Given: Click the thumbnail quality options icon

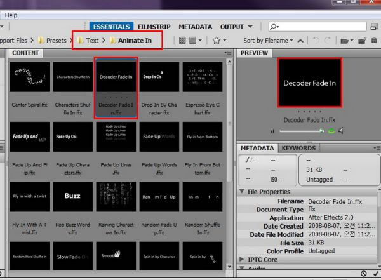Looking at the screenshot, I should (x=182, y=41).
